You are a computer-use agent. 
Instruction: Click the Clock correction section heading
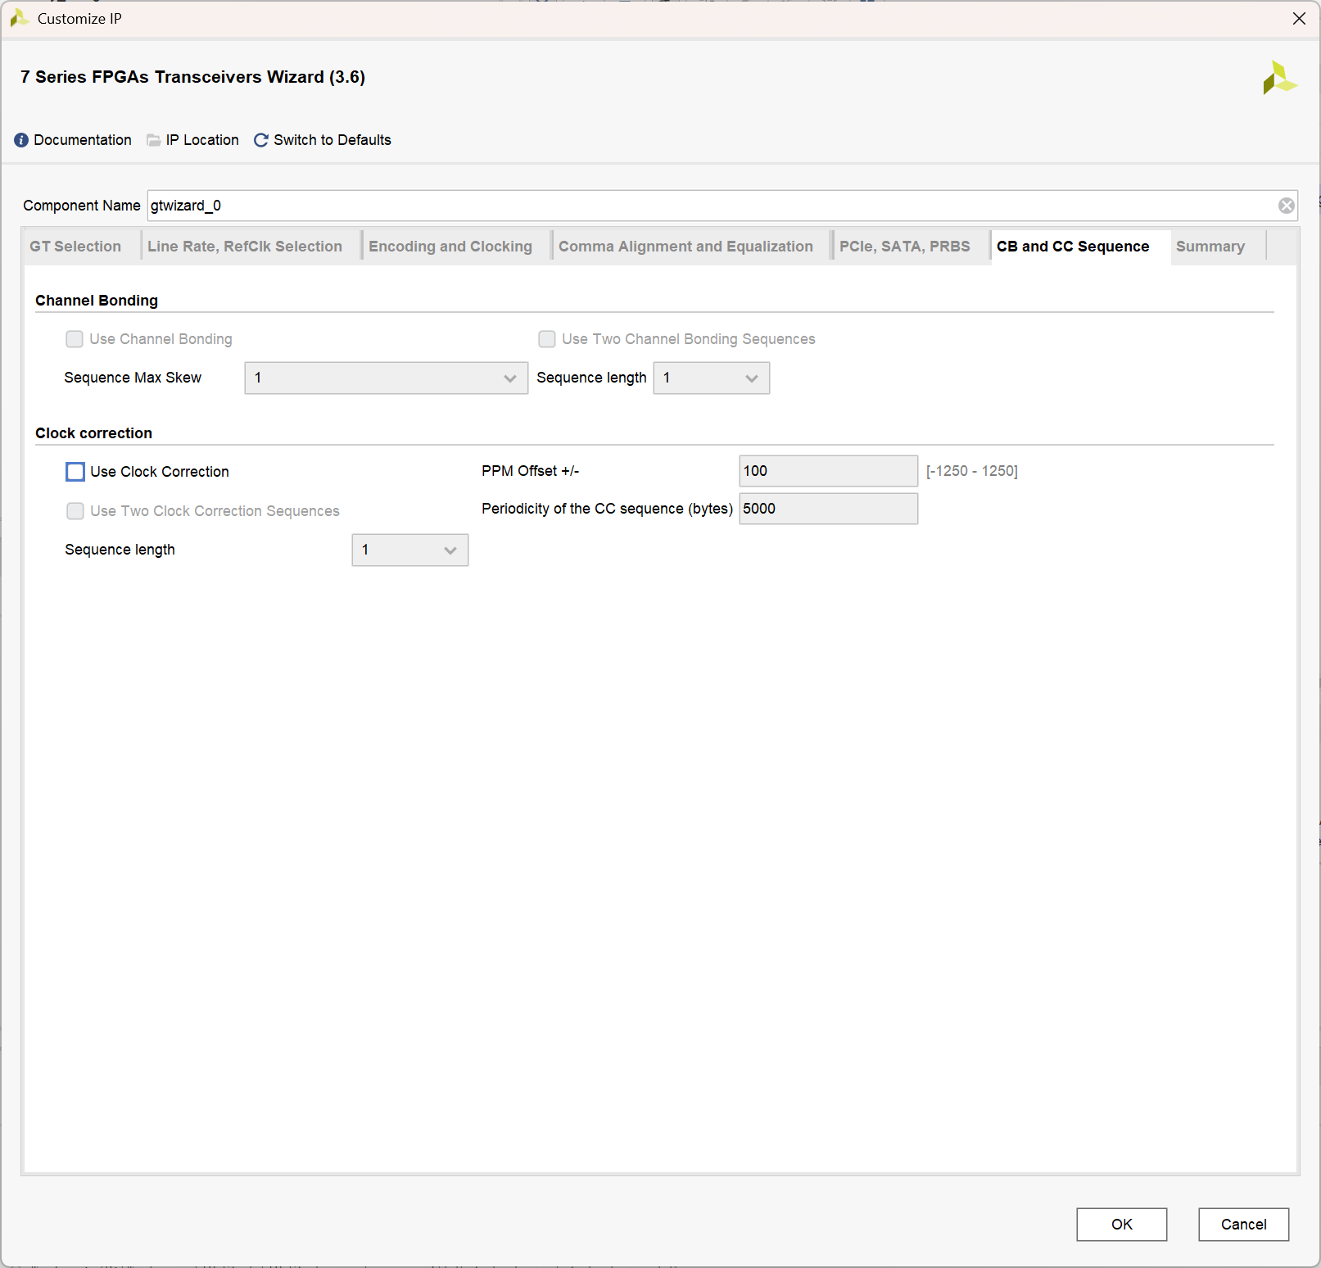[94, 433]
